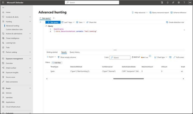
Task: Select the New query tab
Action: click(x=45, y=18)
